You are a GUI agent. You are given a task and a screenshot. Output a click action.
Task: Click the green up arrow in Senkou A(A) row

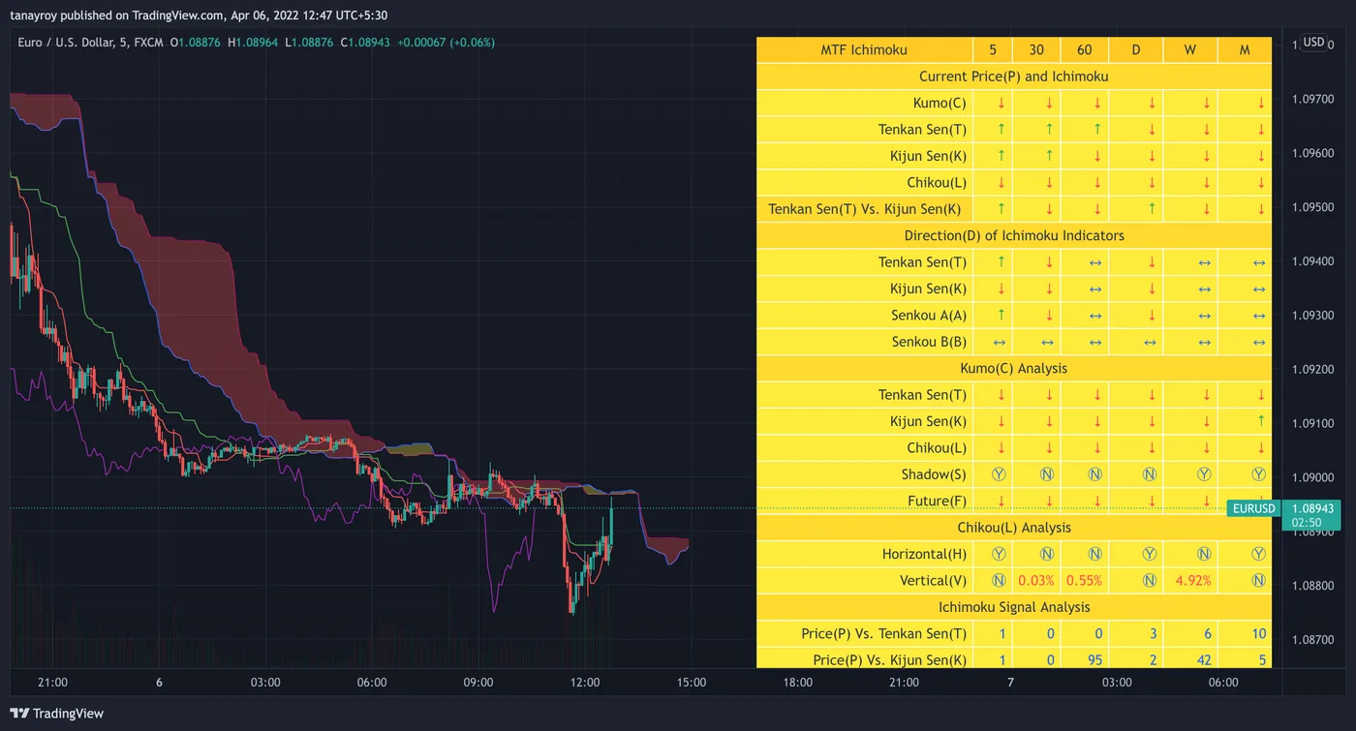coord(1001,315)
